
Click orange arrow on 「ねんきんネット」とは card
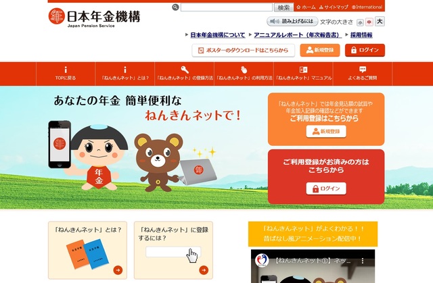[x=118, y=270]
